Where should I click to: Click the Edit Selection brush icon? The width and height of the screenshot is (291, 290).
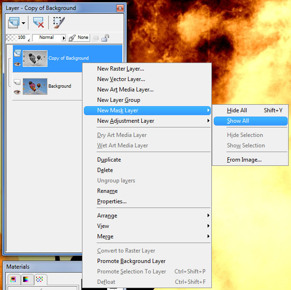pos(59,22)
